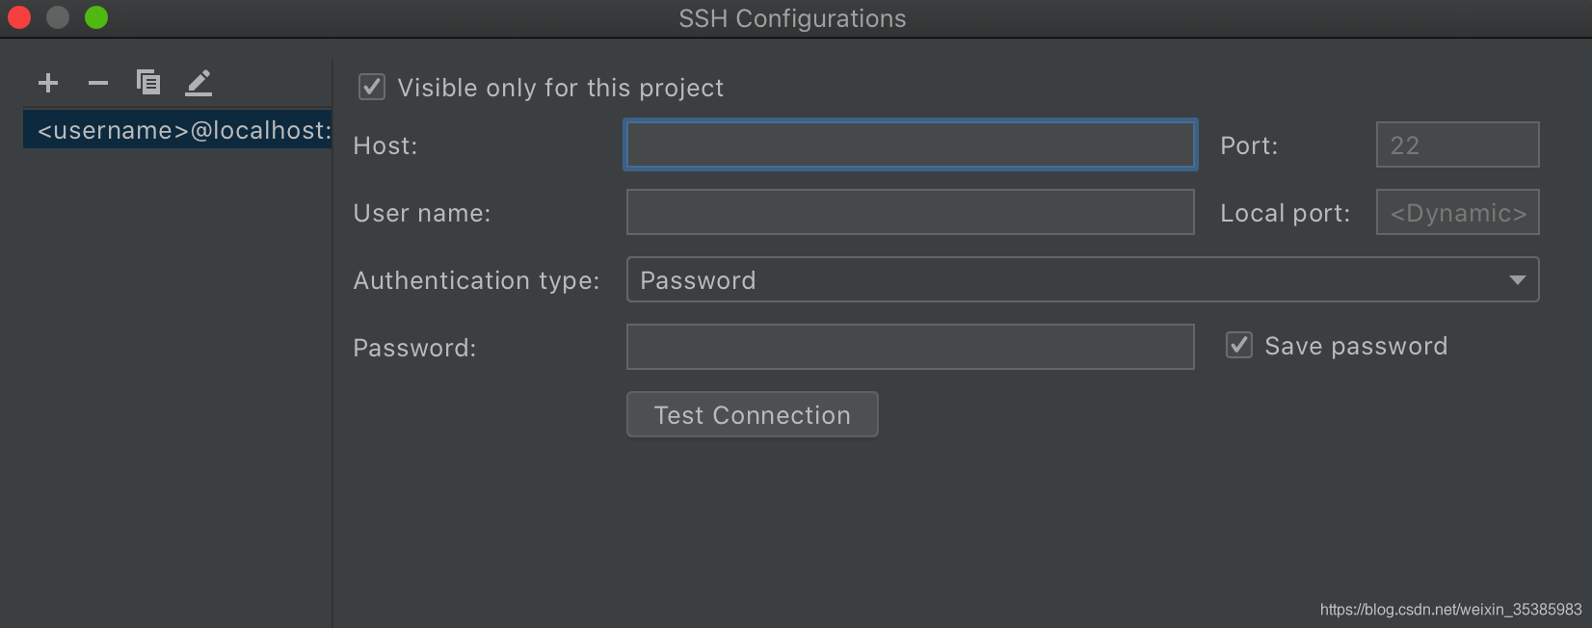Click the Port number field
The image size is (1592, 628).
pos(1457,145)
